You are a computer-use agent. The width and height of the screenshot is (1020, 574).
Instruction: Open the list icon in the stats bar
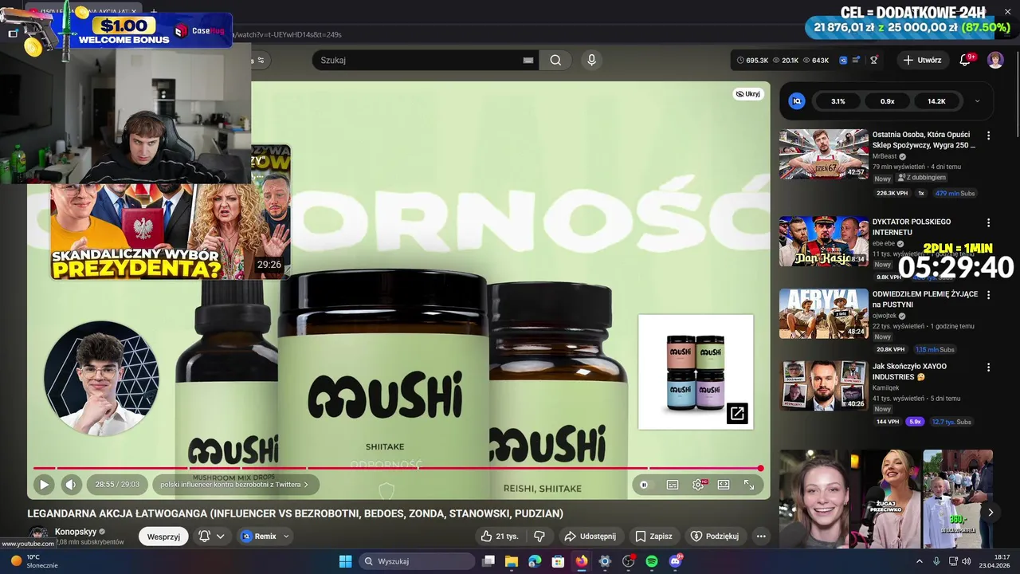tap(856, 60)
